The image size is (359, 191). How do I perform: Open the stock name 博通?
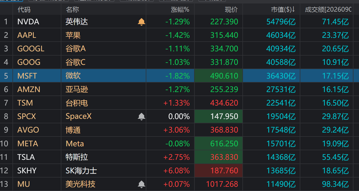(x=73, y=130)
